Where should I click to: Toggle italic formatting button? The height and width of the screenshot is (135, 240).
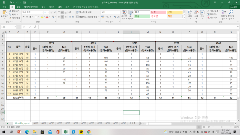(27, 17)
